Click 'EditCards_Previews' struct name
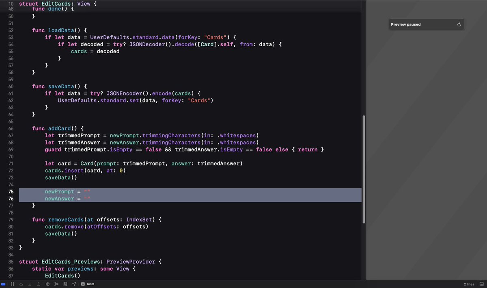 click(71, 262)
